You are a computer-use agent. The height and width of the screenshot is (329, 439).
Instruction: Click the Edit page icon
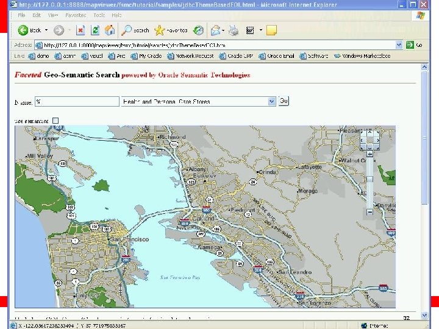[250, 30]
